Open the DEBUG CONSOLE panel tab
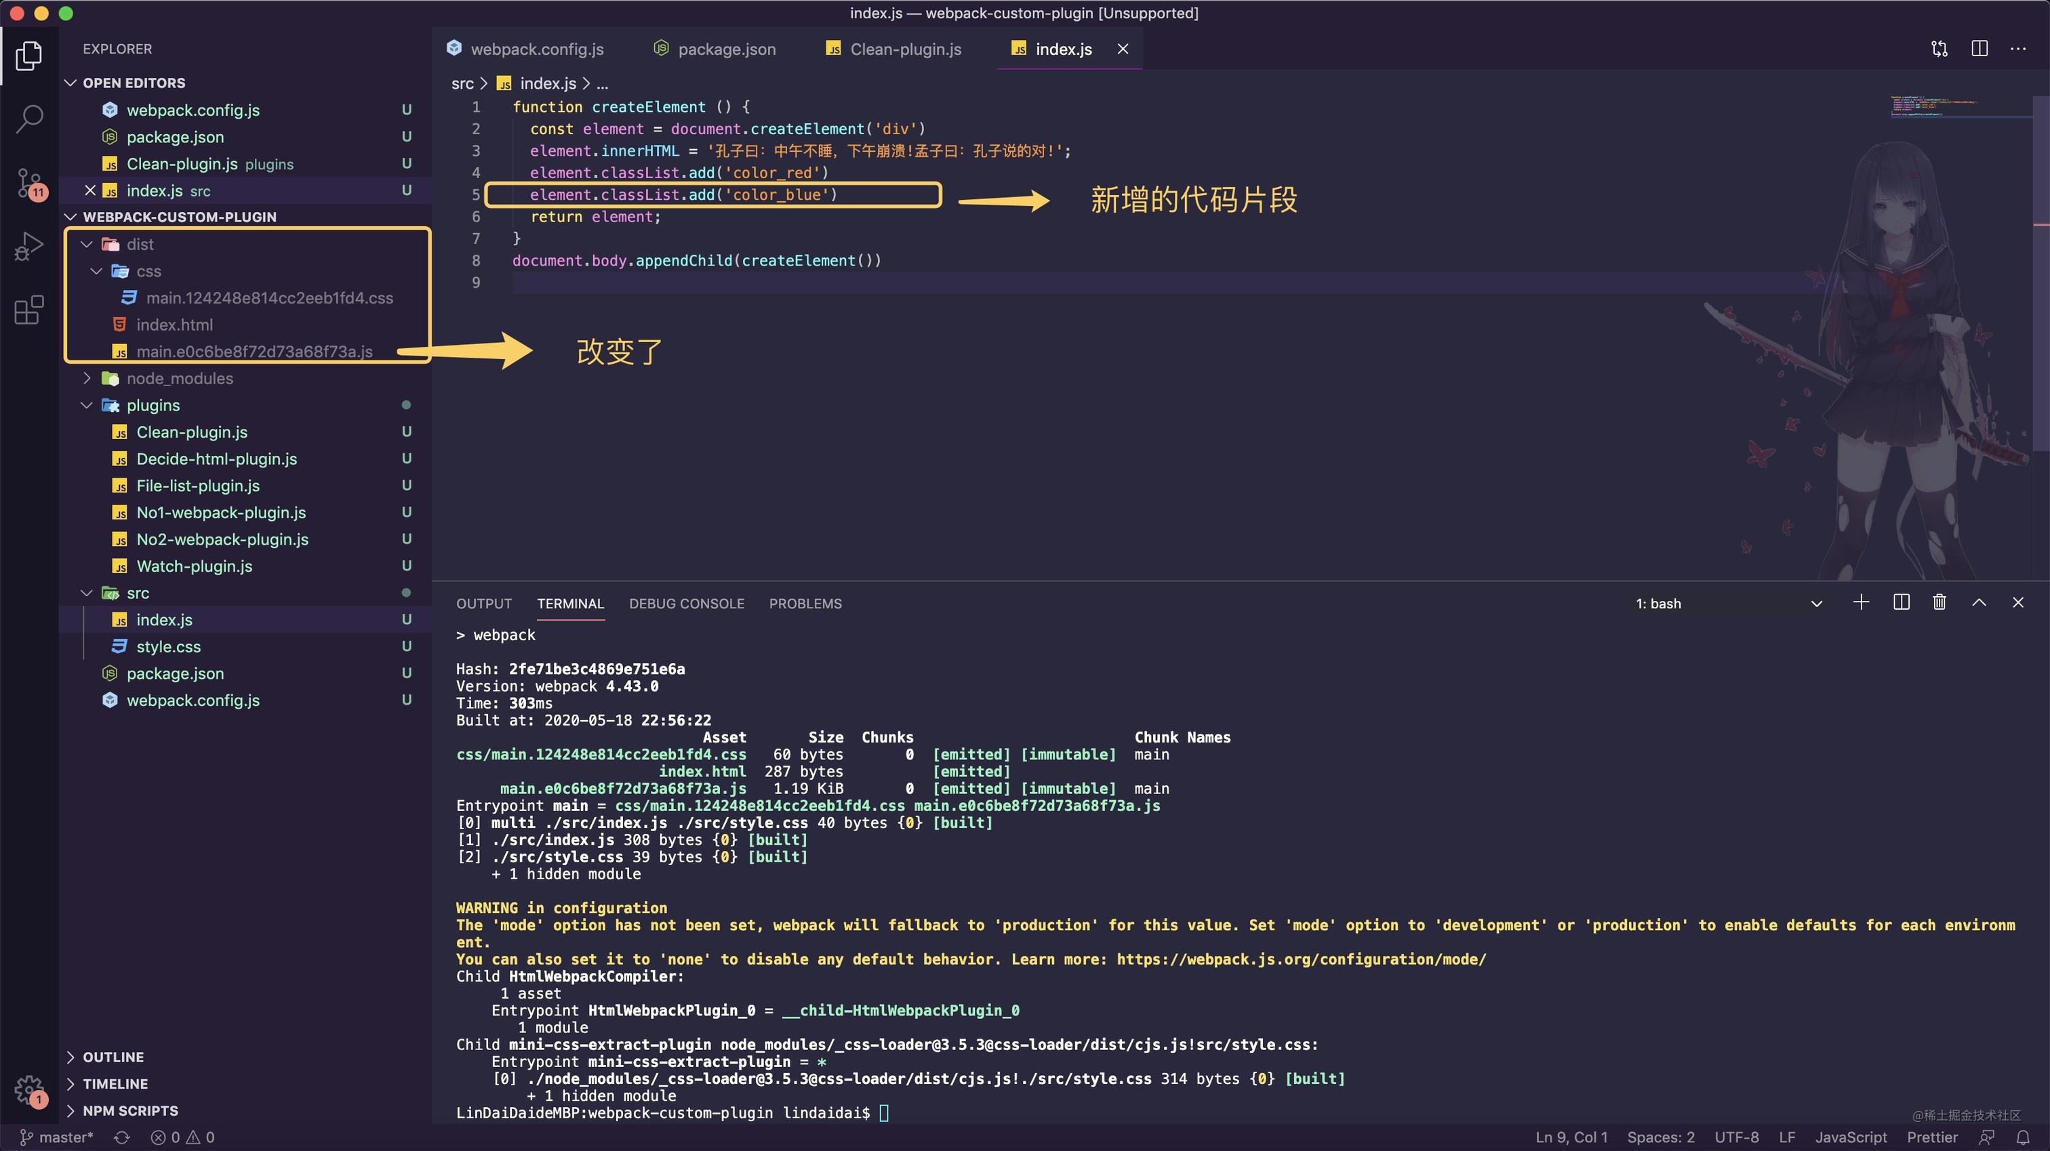 tap(687, 604)
